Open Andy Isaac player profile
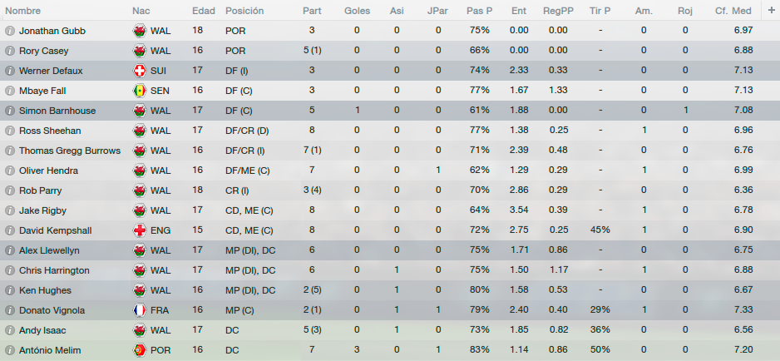Screen dimensions: 780x361 [x=42, y=330]
